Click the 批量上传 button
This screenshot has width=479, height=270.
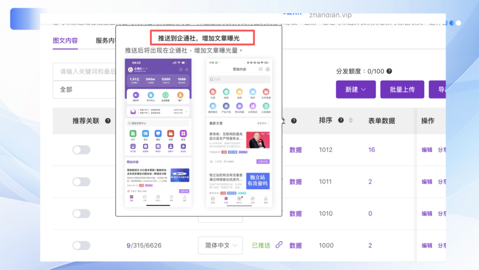click(x=402, y=89)
